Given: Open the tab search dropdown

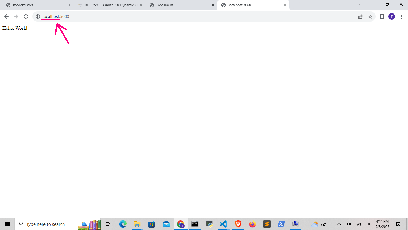Looking at the screenshot, I should (360, 4).
